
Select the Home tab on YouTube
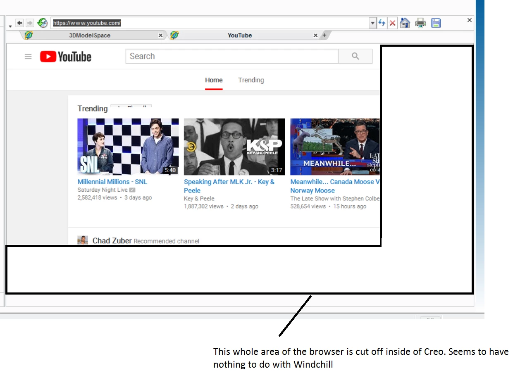(x=214, y=80)
